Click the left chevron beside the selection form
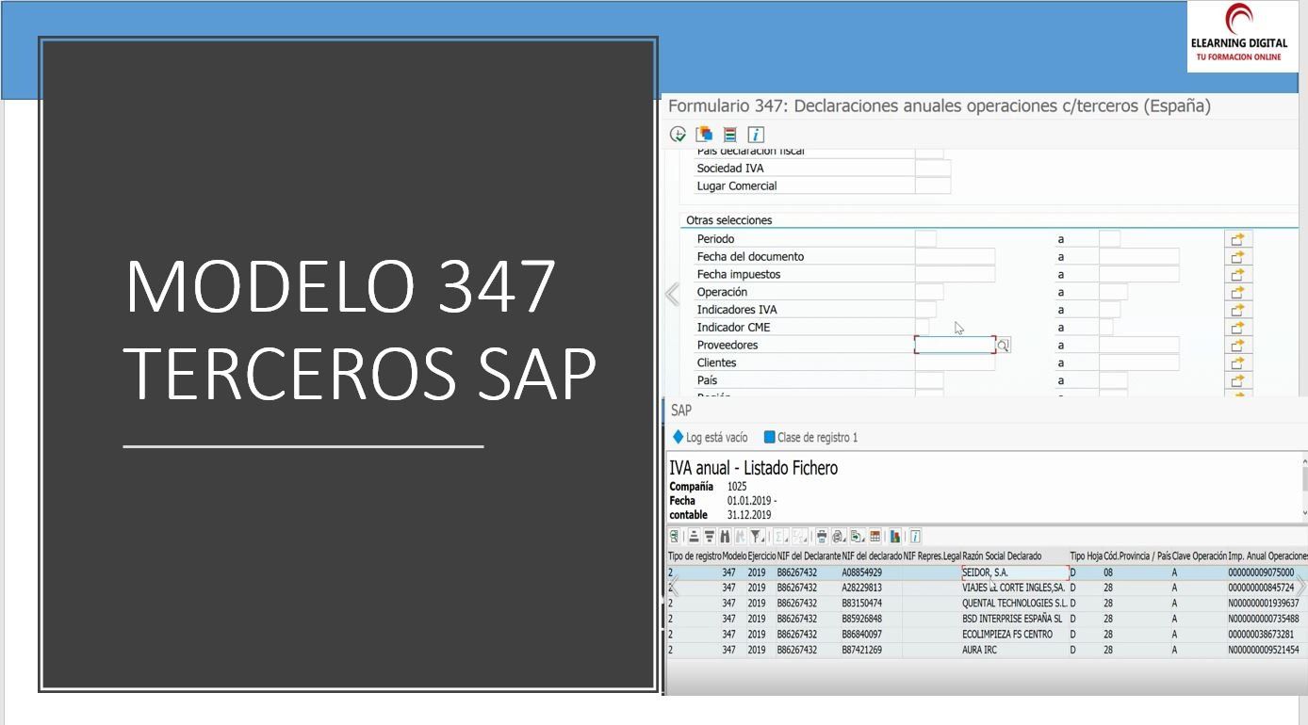 click(672, 295)
